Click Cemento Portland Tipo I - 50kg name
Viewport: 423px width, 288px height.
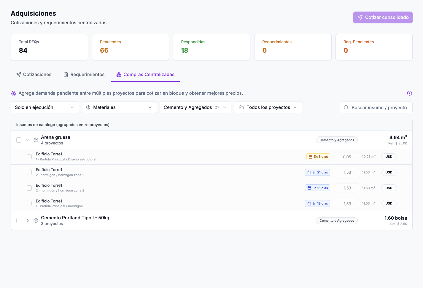(x=75, y=218)
